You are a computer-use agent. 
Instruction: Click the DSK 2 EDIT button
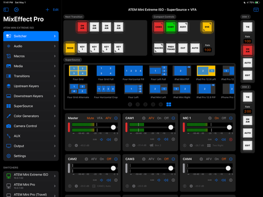248,146
